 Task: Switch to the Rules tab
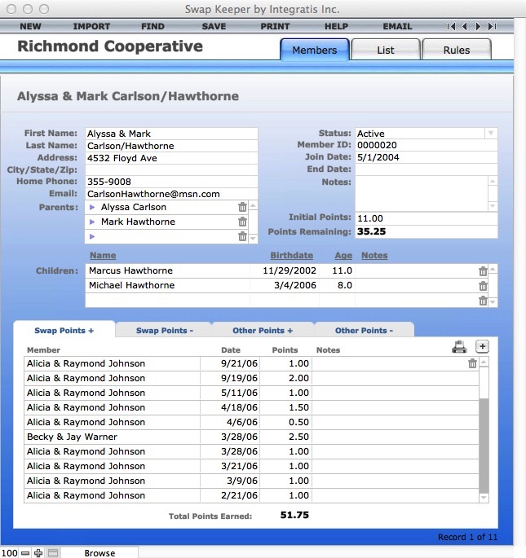coord(456,50)
